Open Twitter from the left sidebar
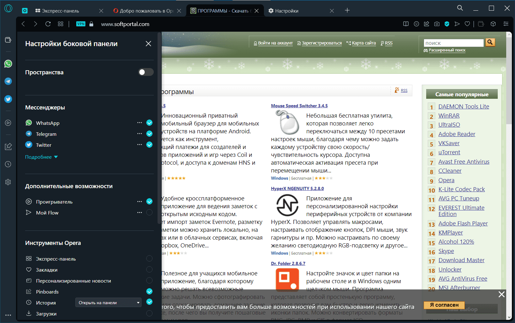 coord(8,99)
